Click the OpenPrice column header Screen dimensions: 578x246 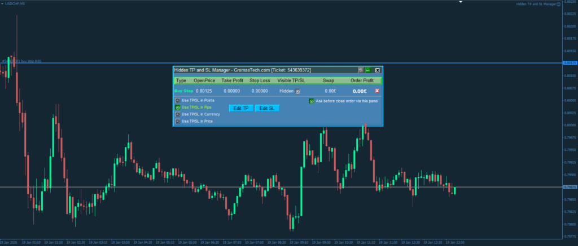[204, 80]
